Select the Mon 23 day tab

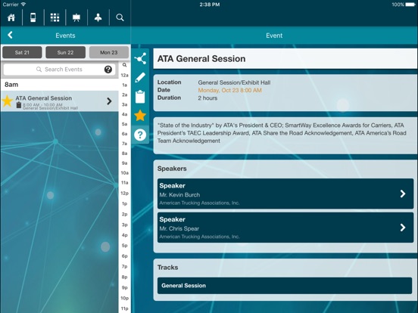(109, 52)
